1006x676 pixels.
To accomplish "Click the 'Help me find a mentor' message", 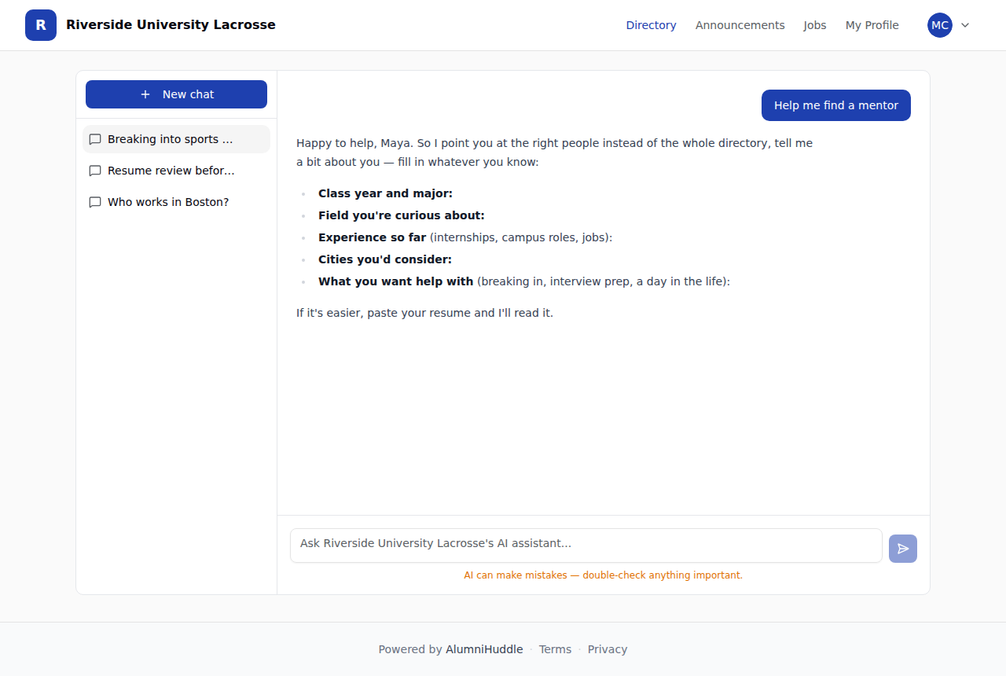I will [x=836, y=105].
